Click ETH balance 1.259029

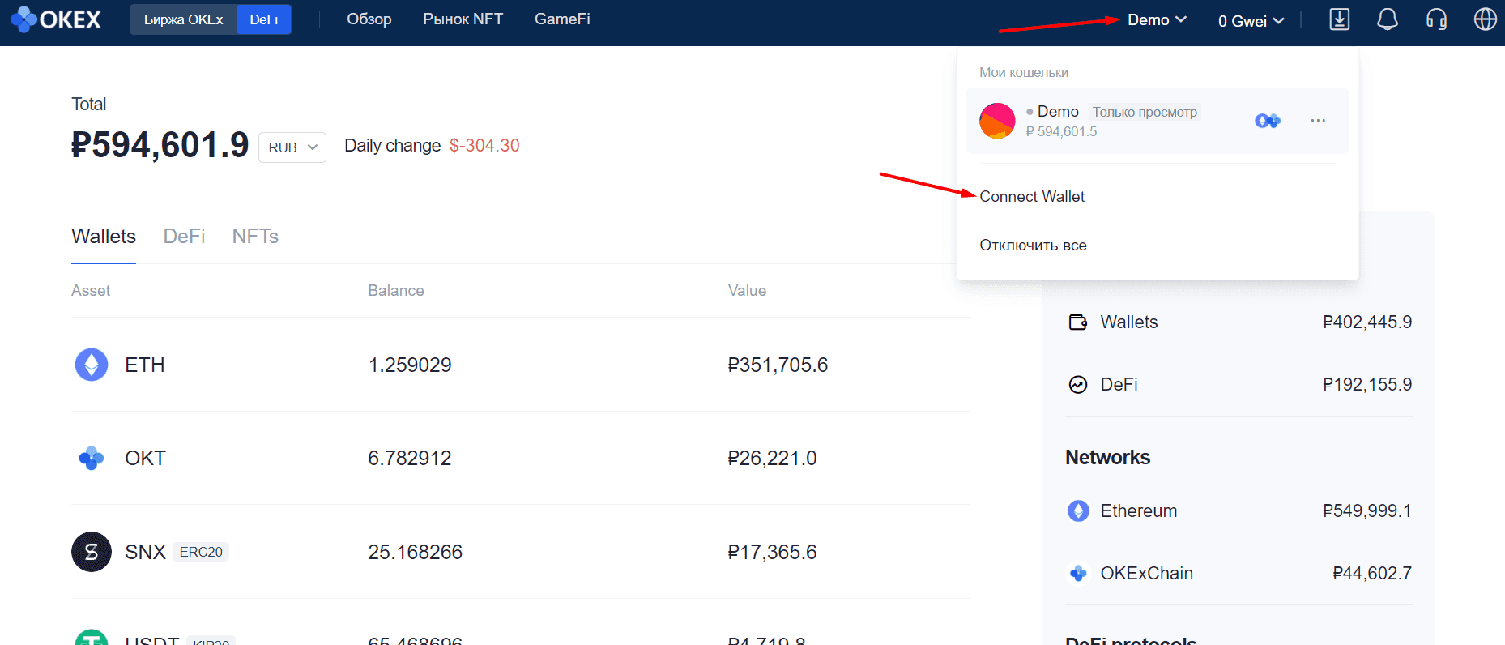point(410,365)
